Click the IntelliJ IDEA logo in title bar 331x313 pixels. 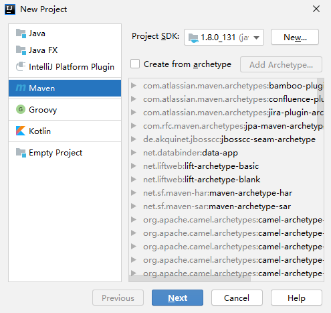pyautogui.click(x=10, y=9)
